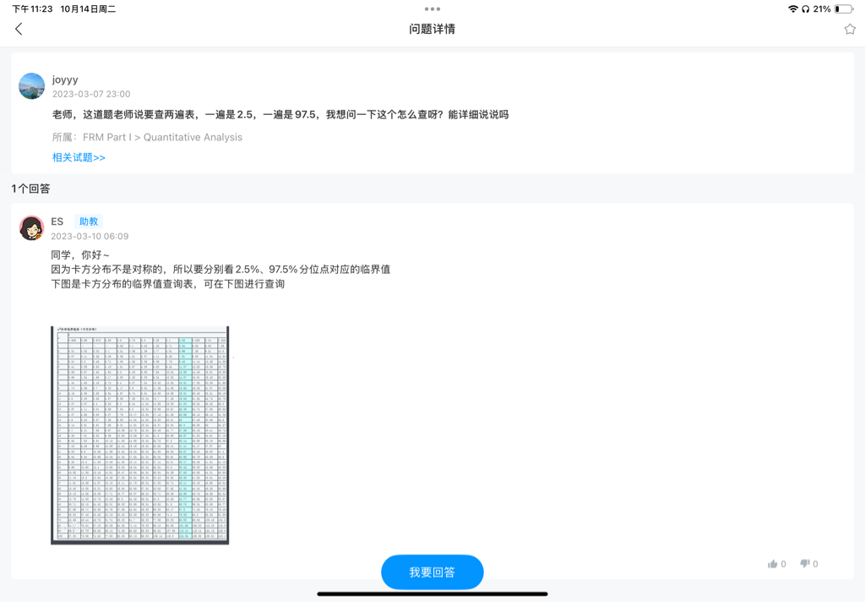Tap the FRM Part I > Quantitative Analysis category

(162, 137)
